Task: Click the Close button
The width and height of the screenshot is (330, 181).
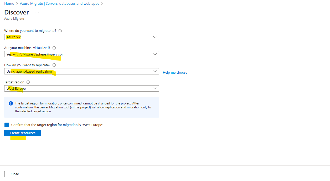Action: 15,174
